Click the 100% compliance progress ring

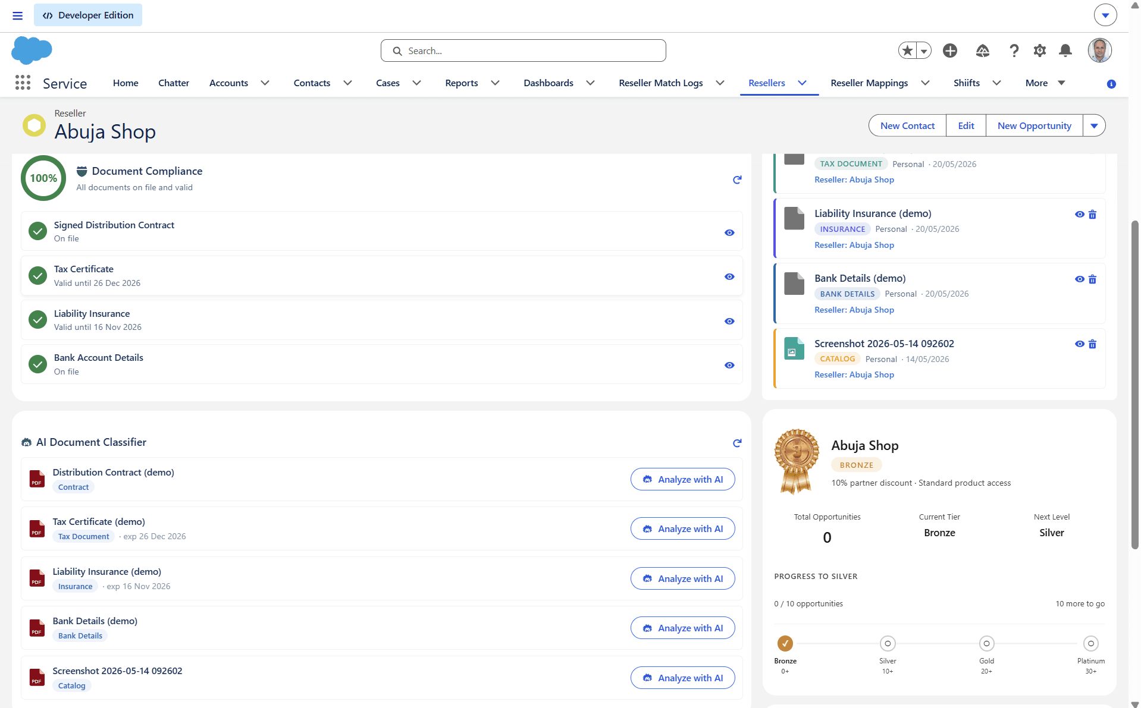tap(43, 178)
